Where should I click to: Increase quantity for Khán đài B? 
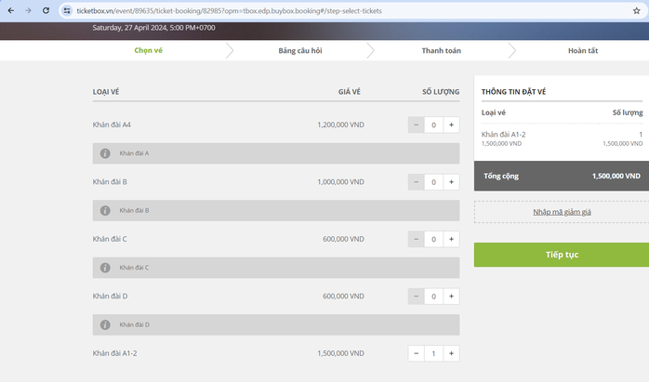coord(451,181)
